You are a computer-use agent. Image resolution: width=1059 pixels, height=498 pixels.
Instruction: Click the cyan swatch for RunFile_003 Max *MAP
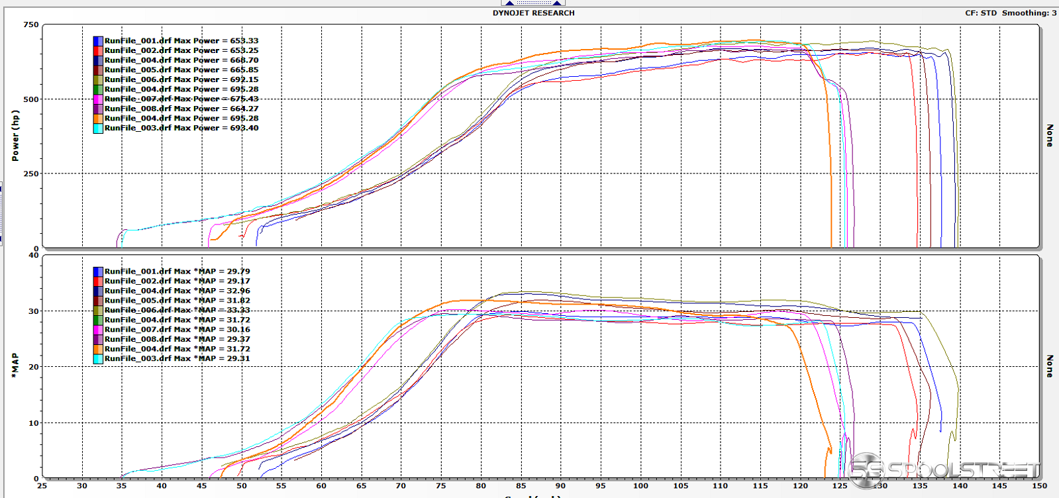[98, 359]
